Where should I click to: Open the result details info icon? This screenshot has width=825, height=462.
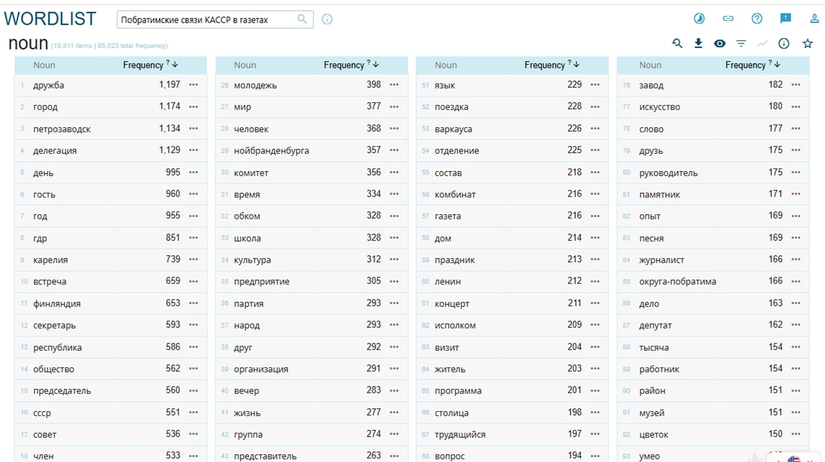click(x=783, y=43)
